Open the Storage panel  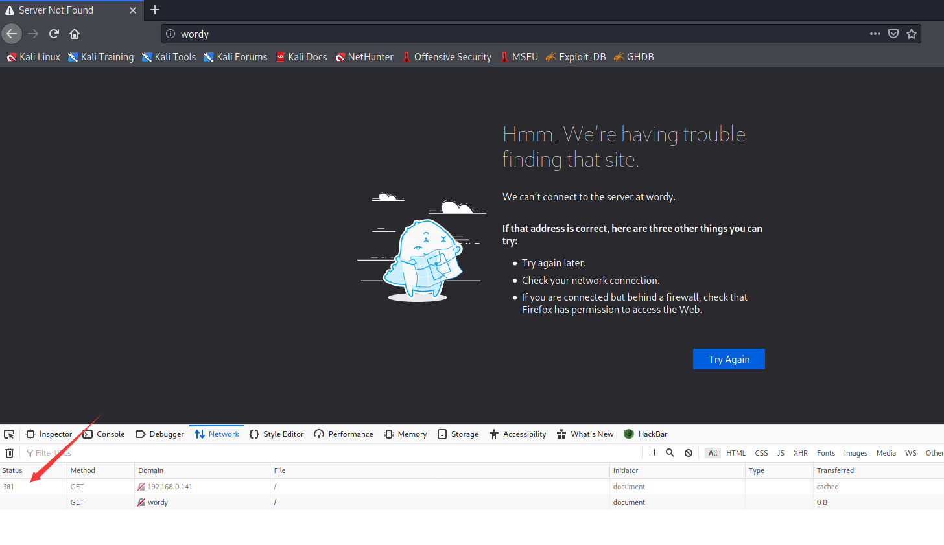458,434
